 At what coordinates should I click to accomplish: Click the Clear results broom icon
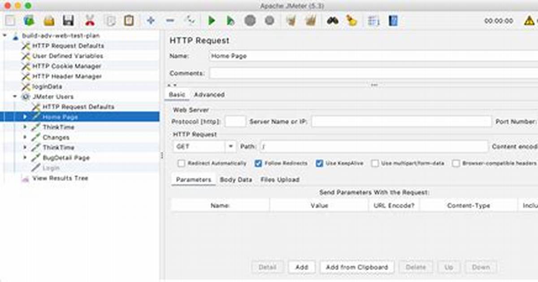(291, 20)
